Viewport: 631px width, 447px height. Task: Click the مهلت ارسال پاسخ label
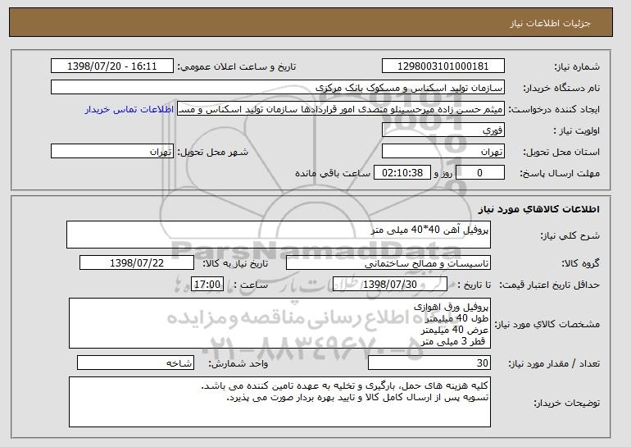(x=560, y=173)
